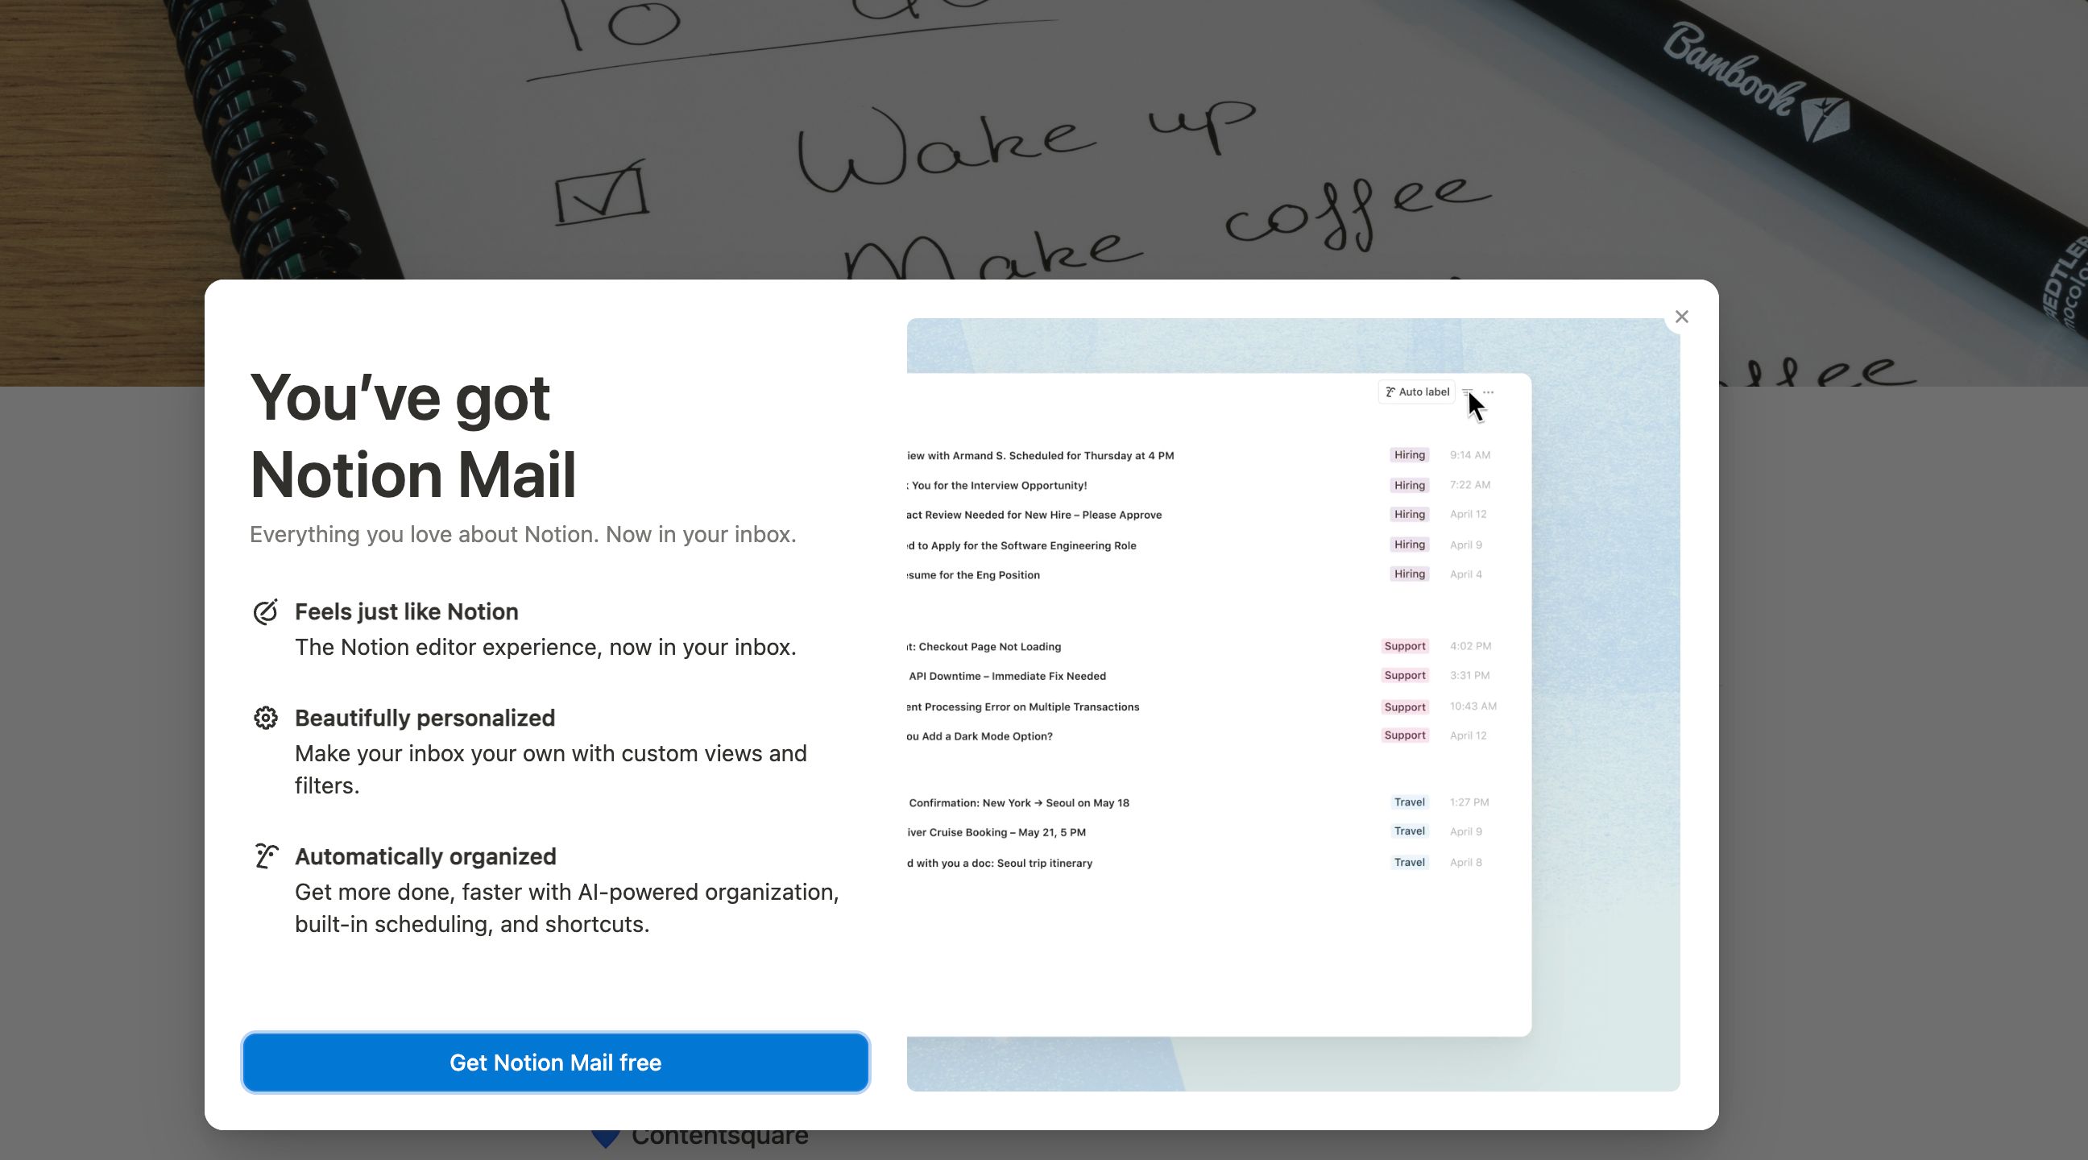Click Hiring label on New Hire review email
This screenshot has width=2088, height=1160.
tap(1409, 514)
